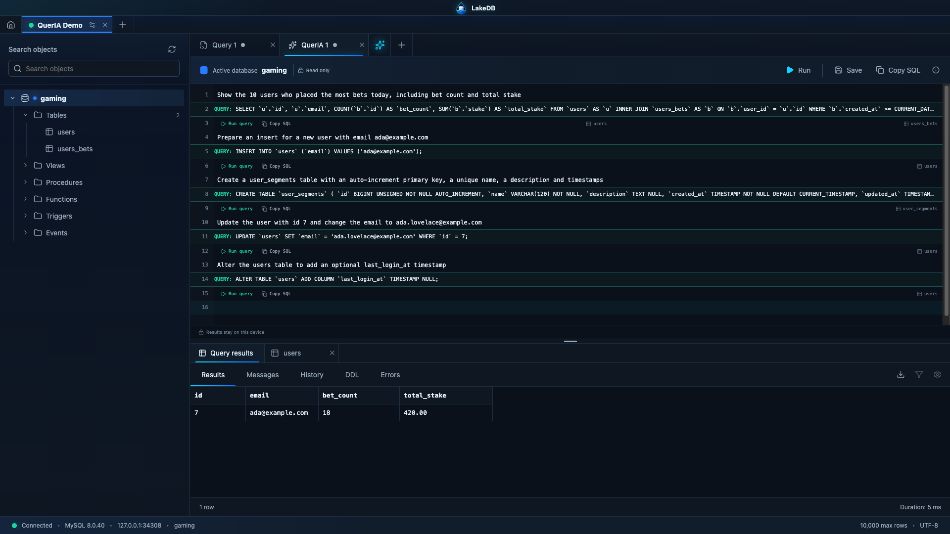This screenshot has height=534, width=950.
Task: Open the user_segments table tag
Action: click(916, 209)
